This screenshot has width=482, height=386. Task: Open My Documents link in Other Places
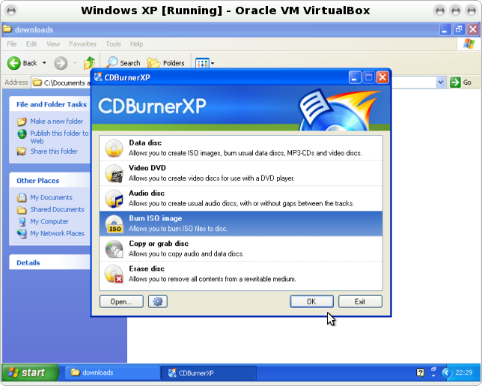51,197
